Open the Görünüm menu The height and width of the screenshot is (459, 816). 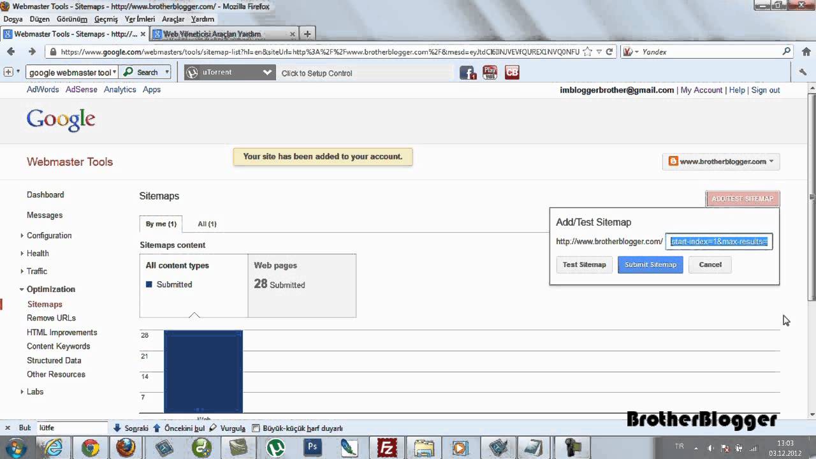(71, 19)
